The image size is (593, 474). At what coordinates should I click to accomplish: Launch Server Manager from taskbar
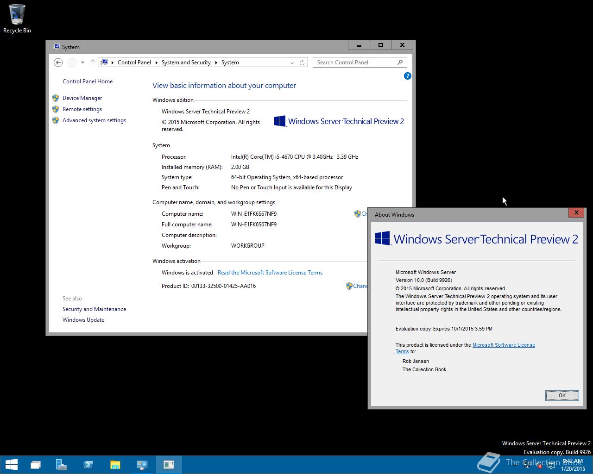coord(61,464)
